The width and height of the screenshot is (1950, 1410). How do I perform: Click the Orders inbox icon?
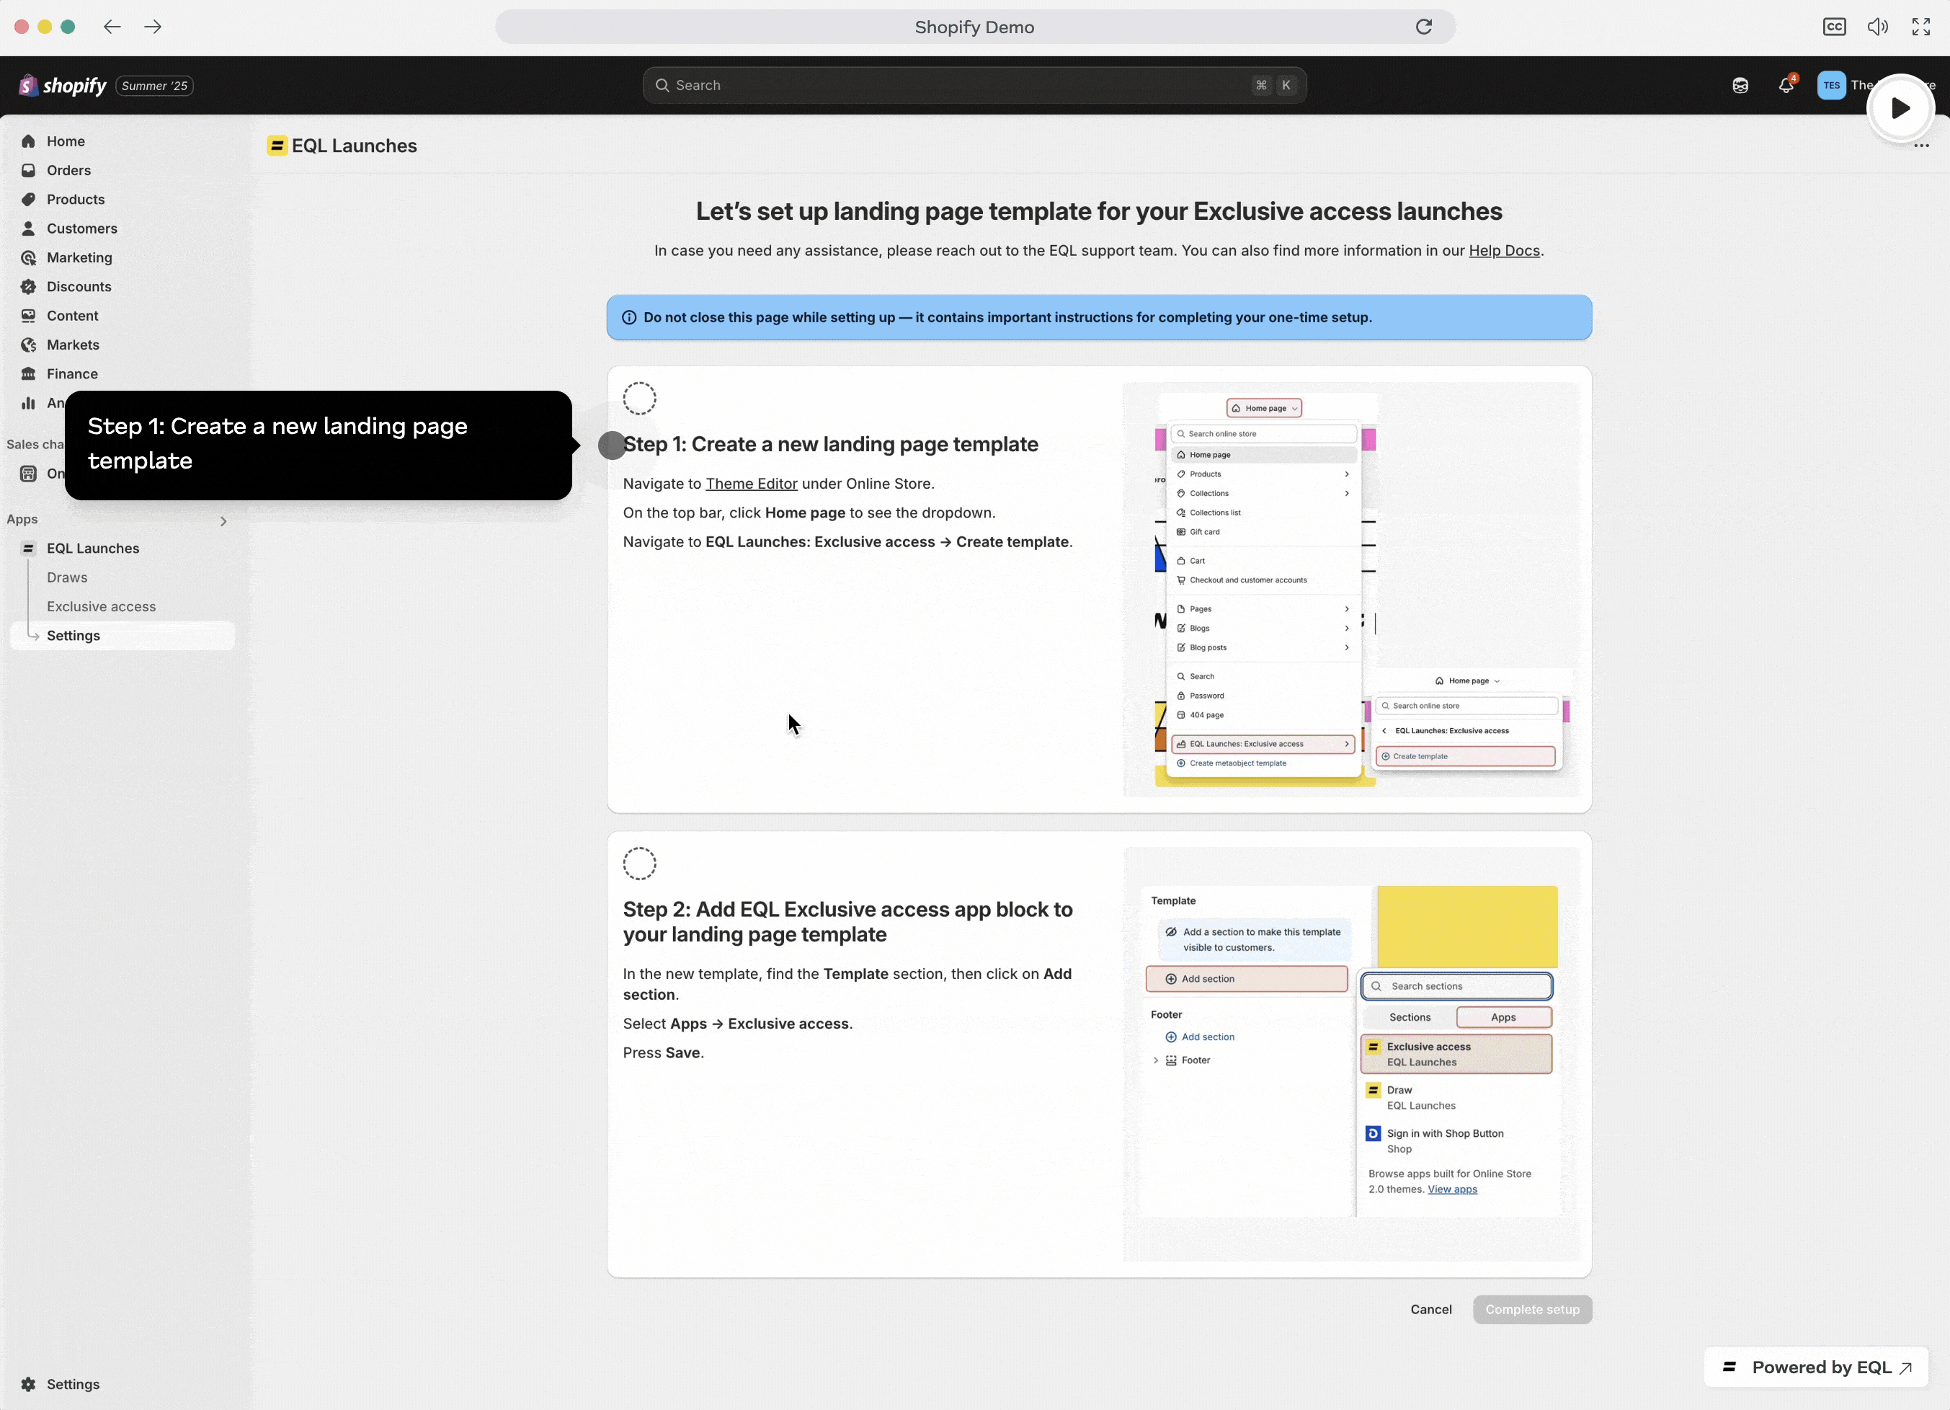(28, 170)
